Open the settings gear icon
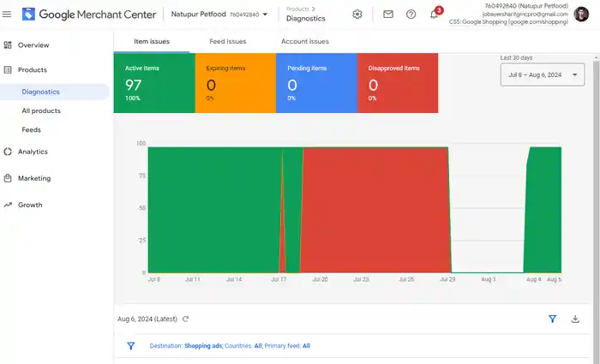 (x=357, y=15)
